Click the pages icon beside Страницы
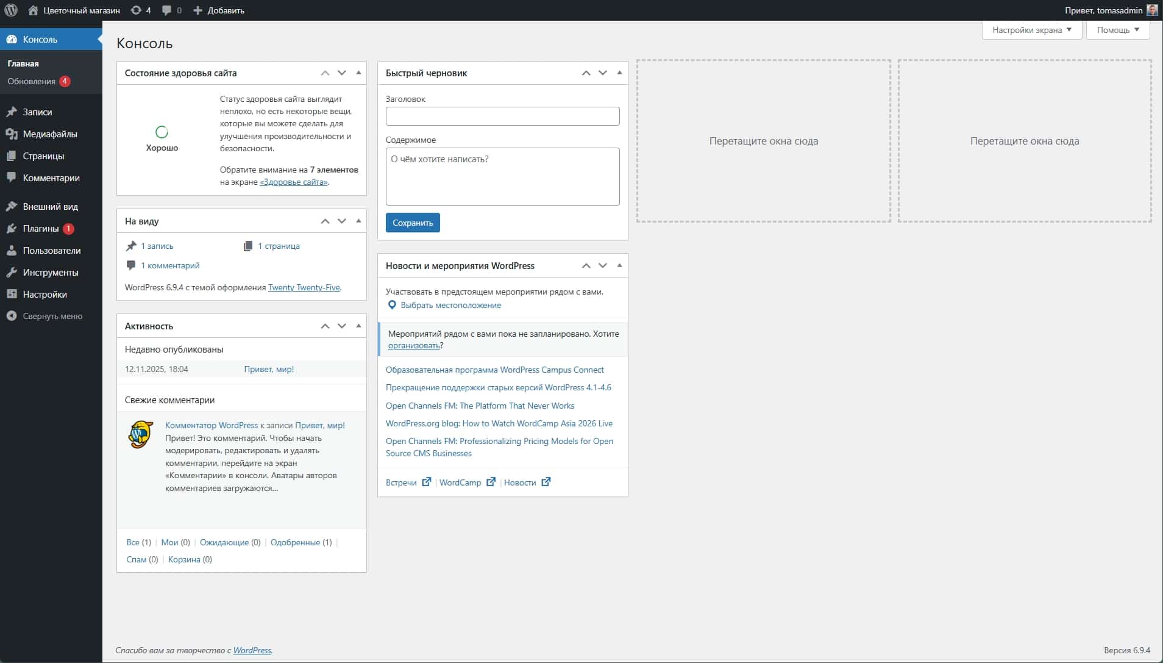This screenshot has height=663, width=1163. [12, 156]
